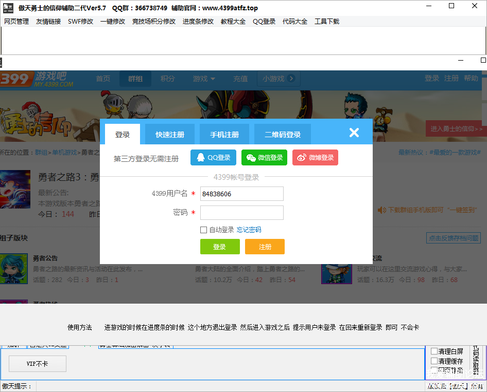This screenshot has width=487, height=392.
Task: Click the 帮助 link in the site header
Action: tap(471, 78)
